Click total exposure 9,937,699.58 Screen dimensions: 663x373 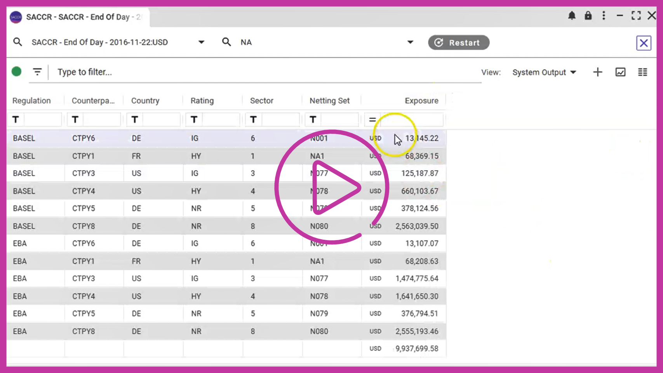(417, 349)
